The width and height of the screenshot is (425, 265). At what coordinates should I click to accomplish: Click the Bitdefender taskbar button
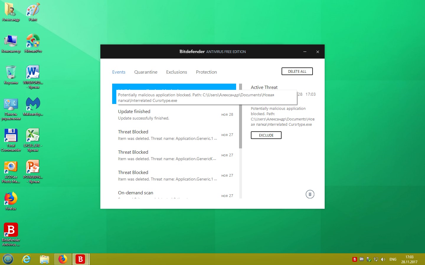81,259
